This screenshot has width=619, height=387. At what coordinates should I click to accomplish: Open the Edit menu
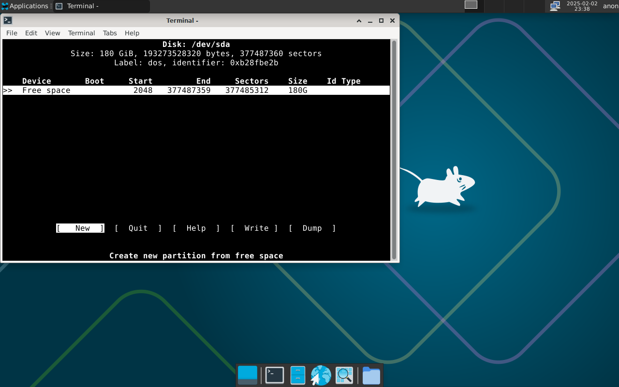click(31, 33)
